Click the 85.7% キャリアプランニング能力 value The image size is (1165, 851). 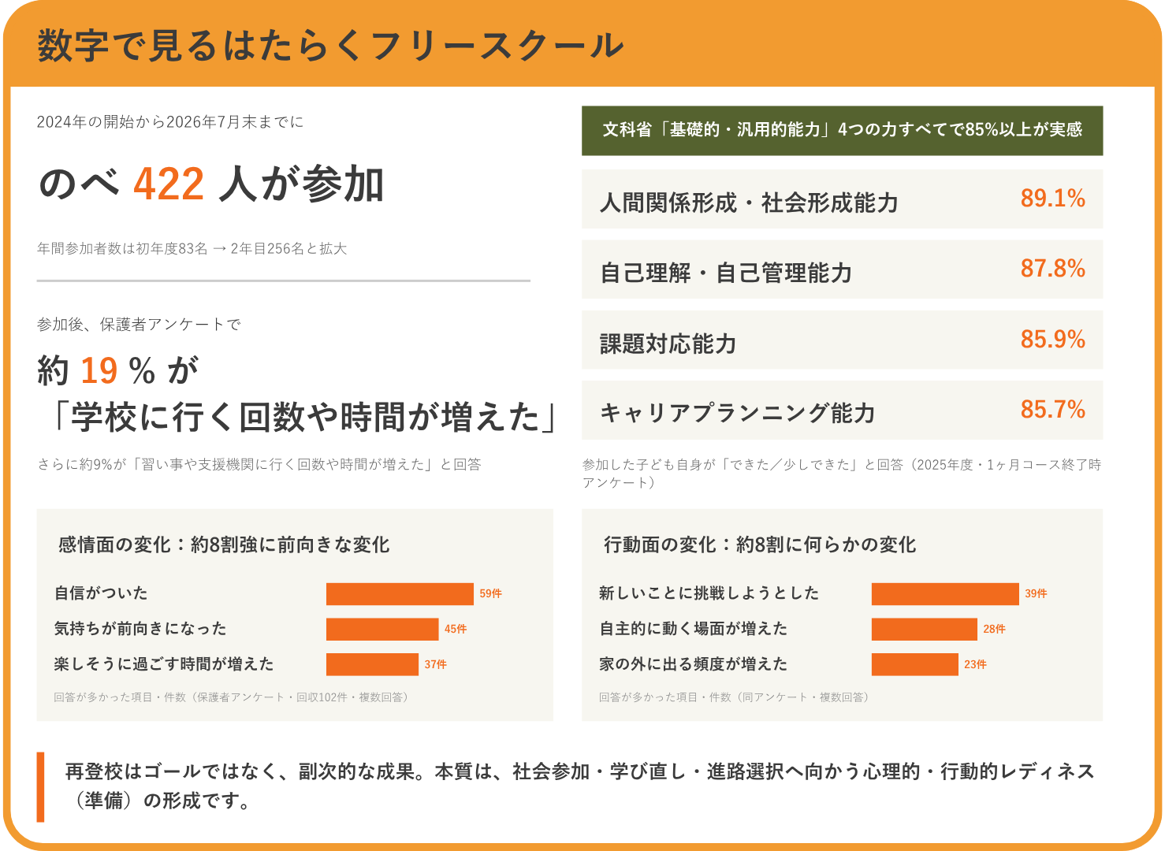pyautogui.click(x=1052, y=410)
